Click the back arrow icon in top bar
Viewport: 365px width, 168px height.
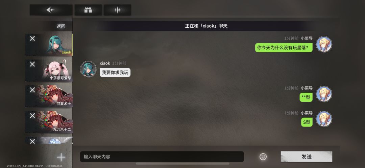(x=51, y=10)
